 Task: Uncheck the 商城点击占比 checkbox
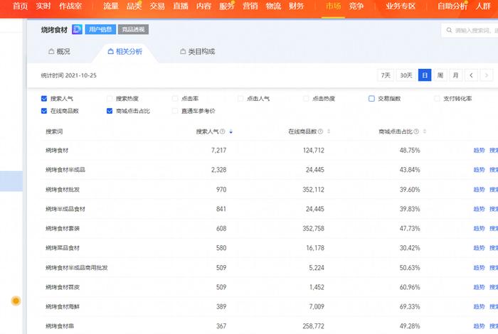pos(110,111)
